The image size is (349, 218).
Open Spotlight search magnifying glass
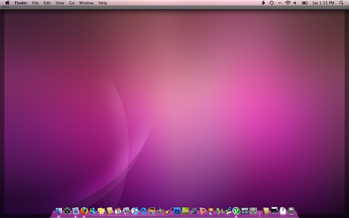coord(341,3)
